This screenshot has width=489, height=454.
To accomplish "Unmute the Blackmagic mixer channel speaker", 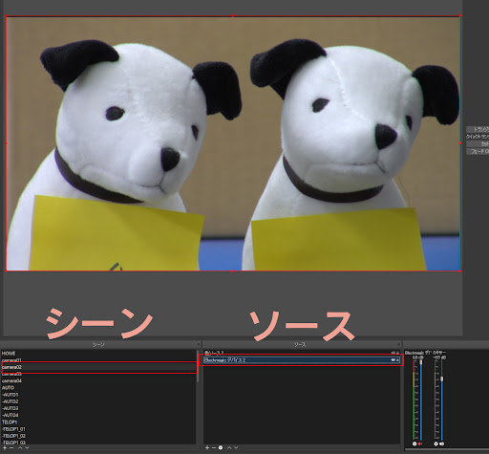I will (420, 443).
